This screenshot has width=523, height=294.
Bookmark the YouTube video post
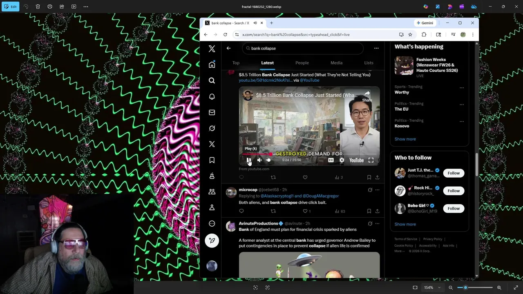click(x=369, y=177)
